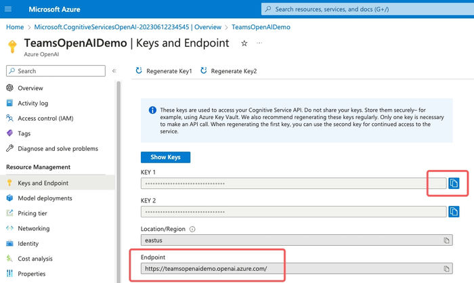Image resolution: width=474 pixels, height=283 pixels.
Task: Favorite this resource with the star icon
Action: point(244,43)
